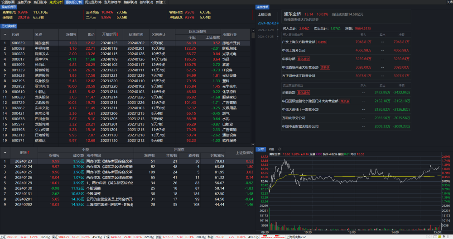Click the red sort arrow on 时间 column

[x=29, y=153]
